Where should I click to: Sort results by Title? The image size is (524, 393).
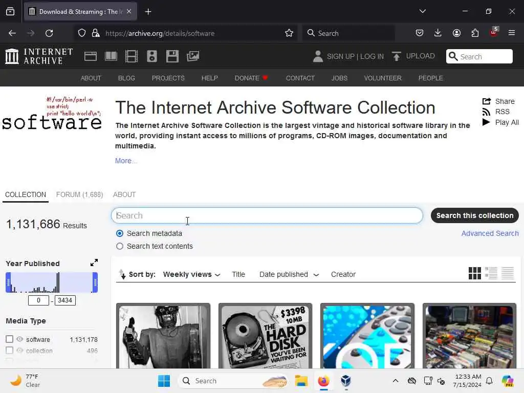(238, 274)
